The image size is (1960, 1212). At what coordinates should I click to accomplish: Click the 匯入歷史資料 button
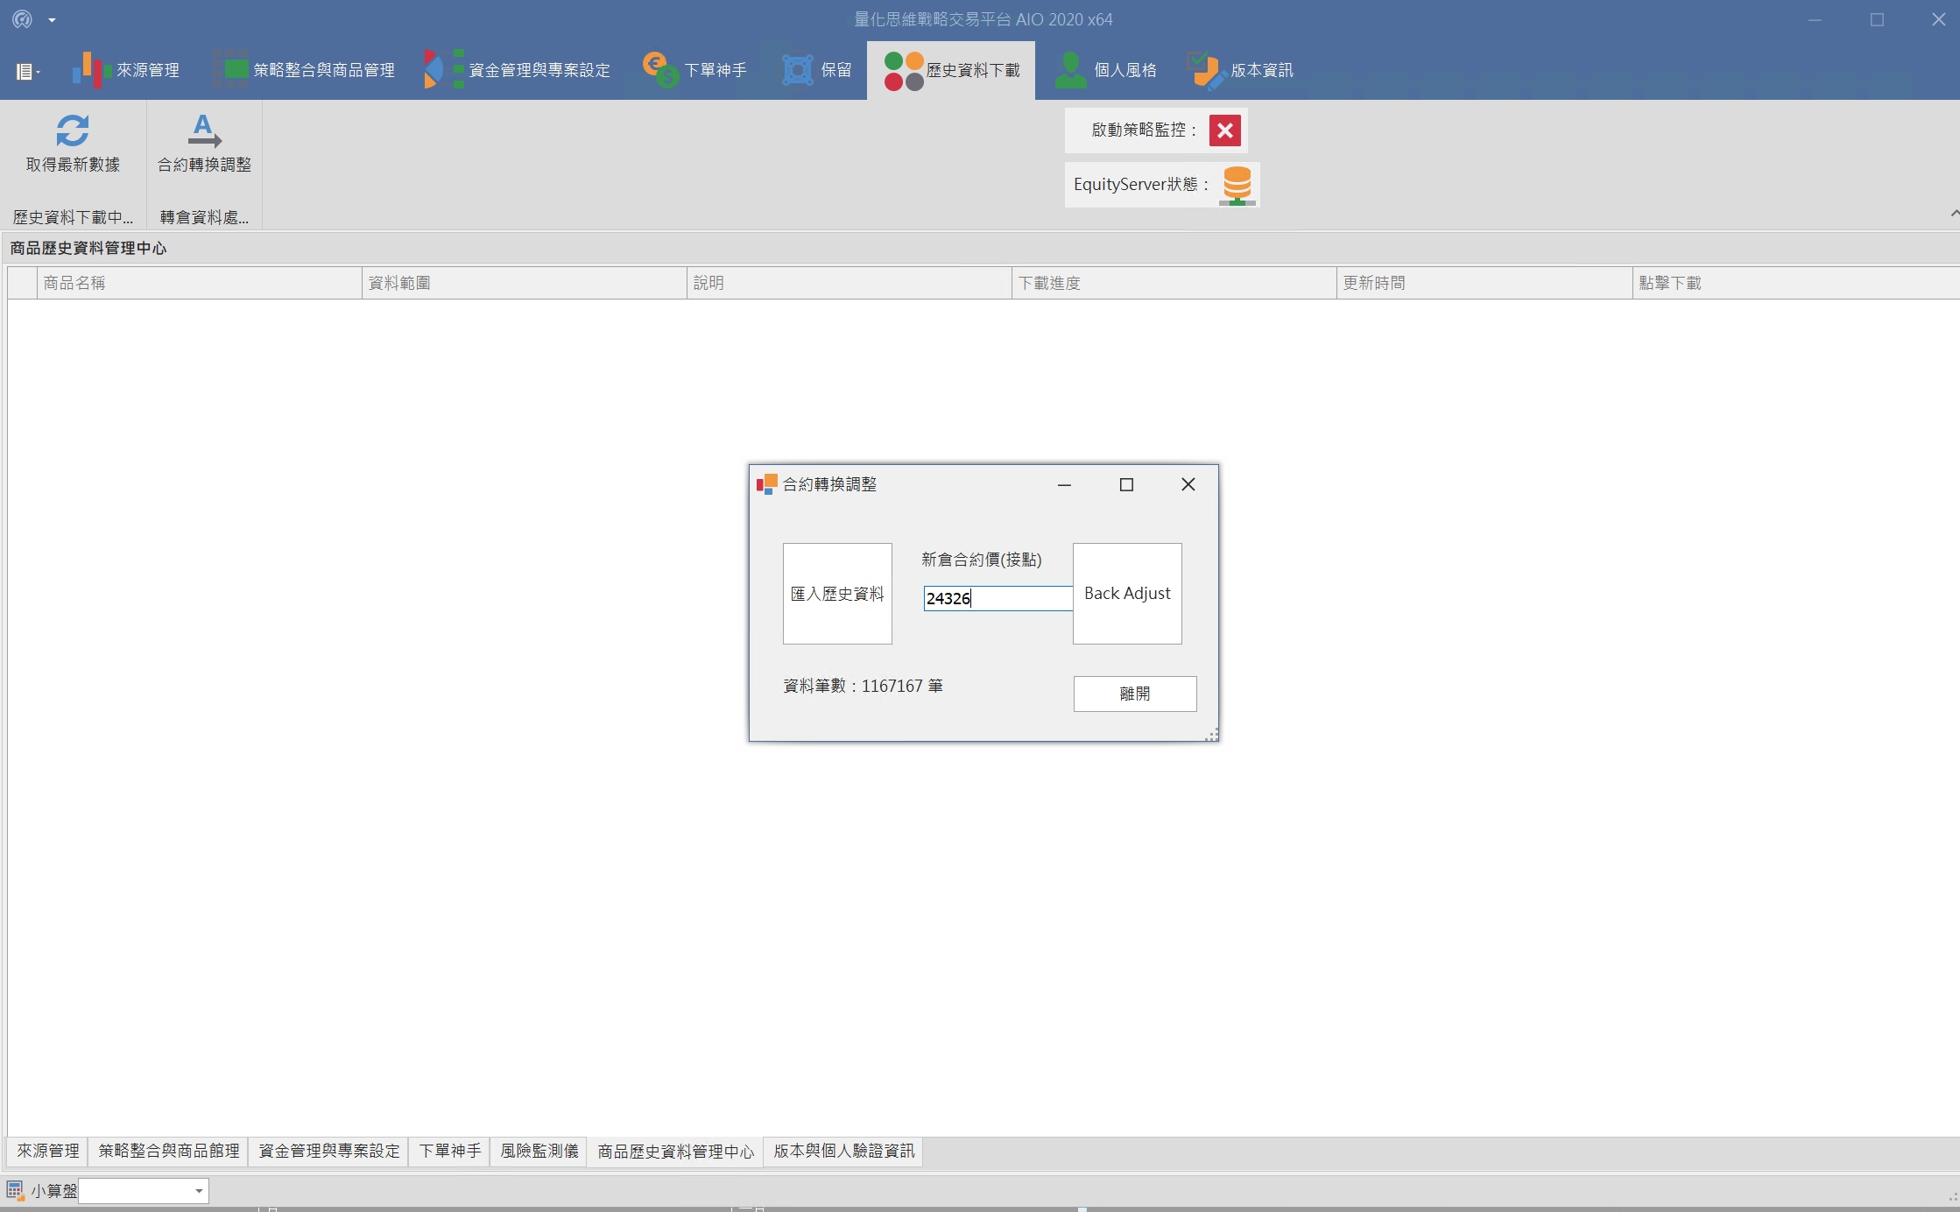point(837,594)
